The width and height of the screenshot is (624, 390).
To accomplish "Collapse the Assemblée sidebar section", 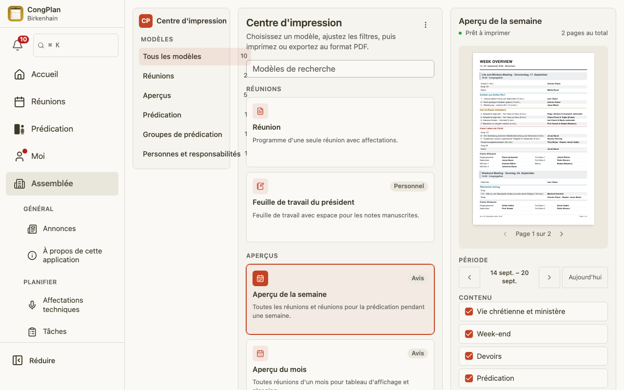I will 62,184.
